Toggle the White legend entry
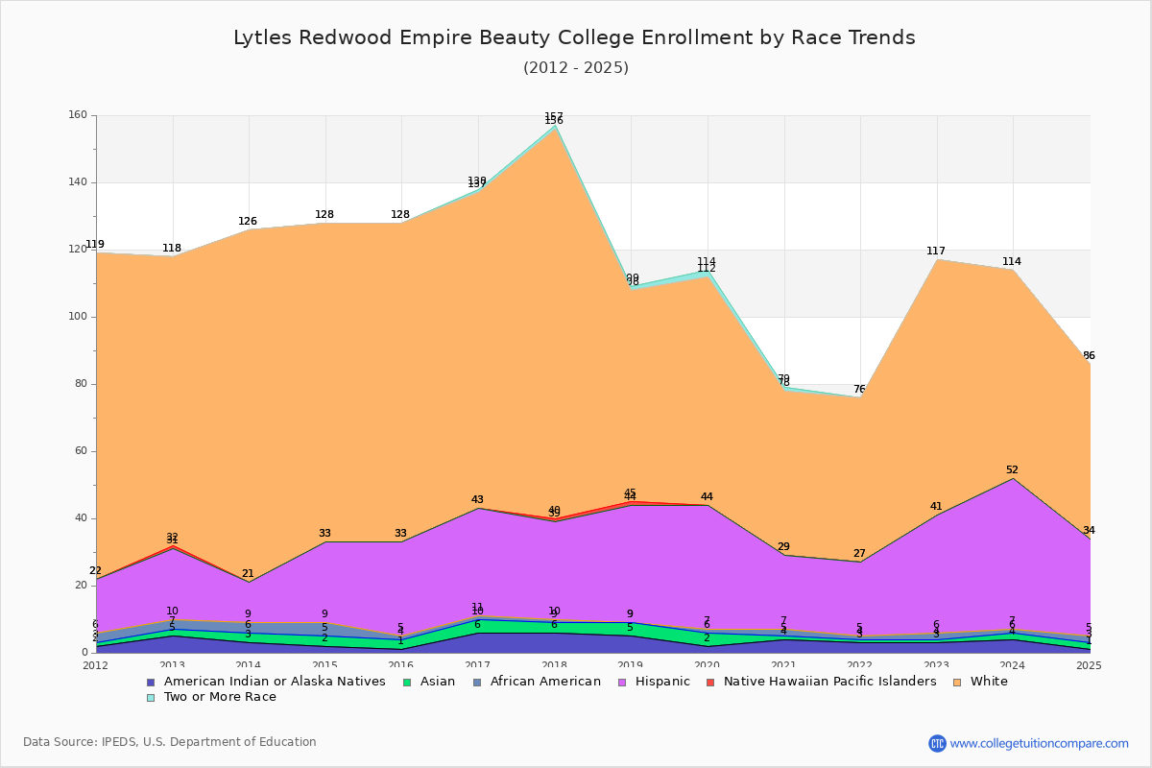Screen dimensions: 1152x768 [980, 682]
